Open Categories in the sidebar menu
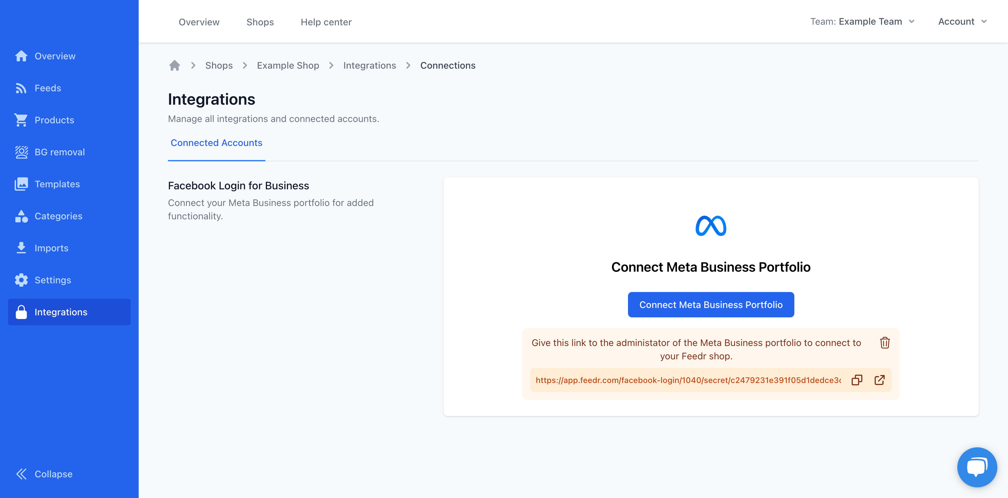Screen dimensions: 1008x498 69,216
